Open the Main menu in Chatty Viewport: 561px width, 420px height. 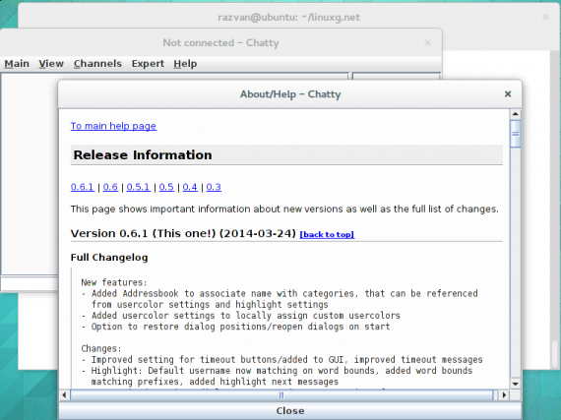(x=17, y=64)
